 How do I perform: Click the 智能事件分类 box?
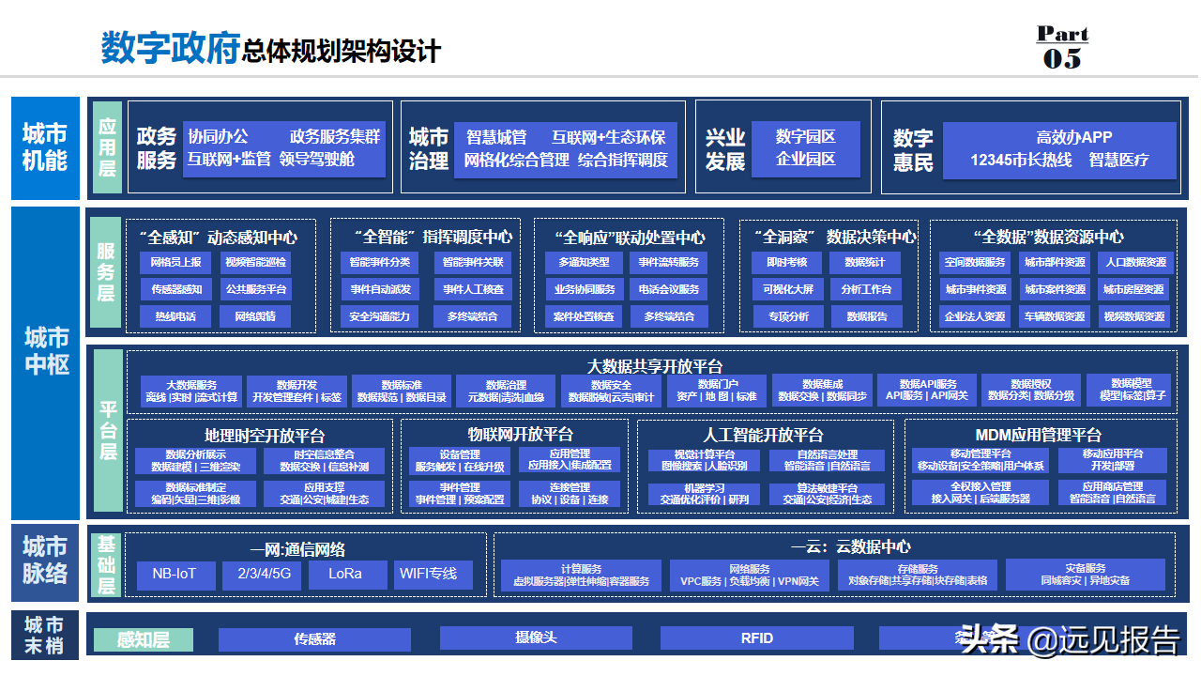pyautogui.click(x=379, y=262)
